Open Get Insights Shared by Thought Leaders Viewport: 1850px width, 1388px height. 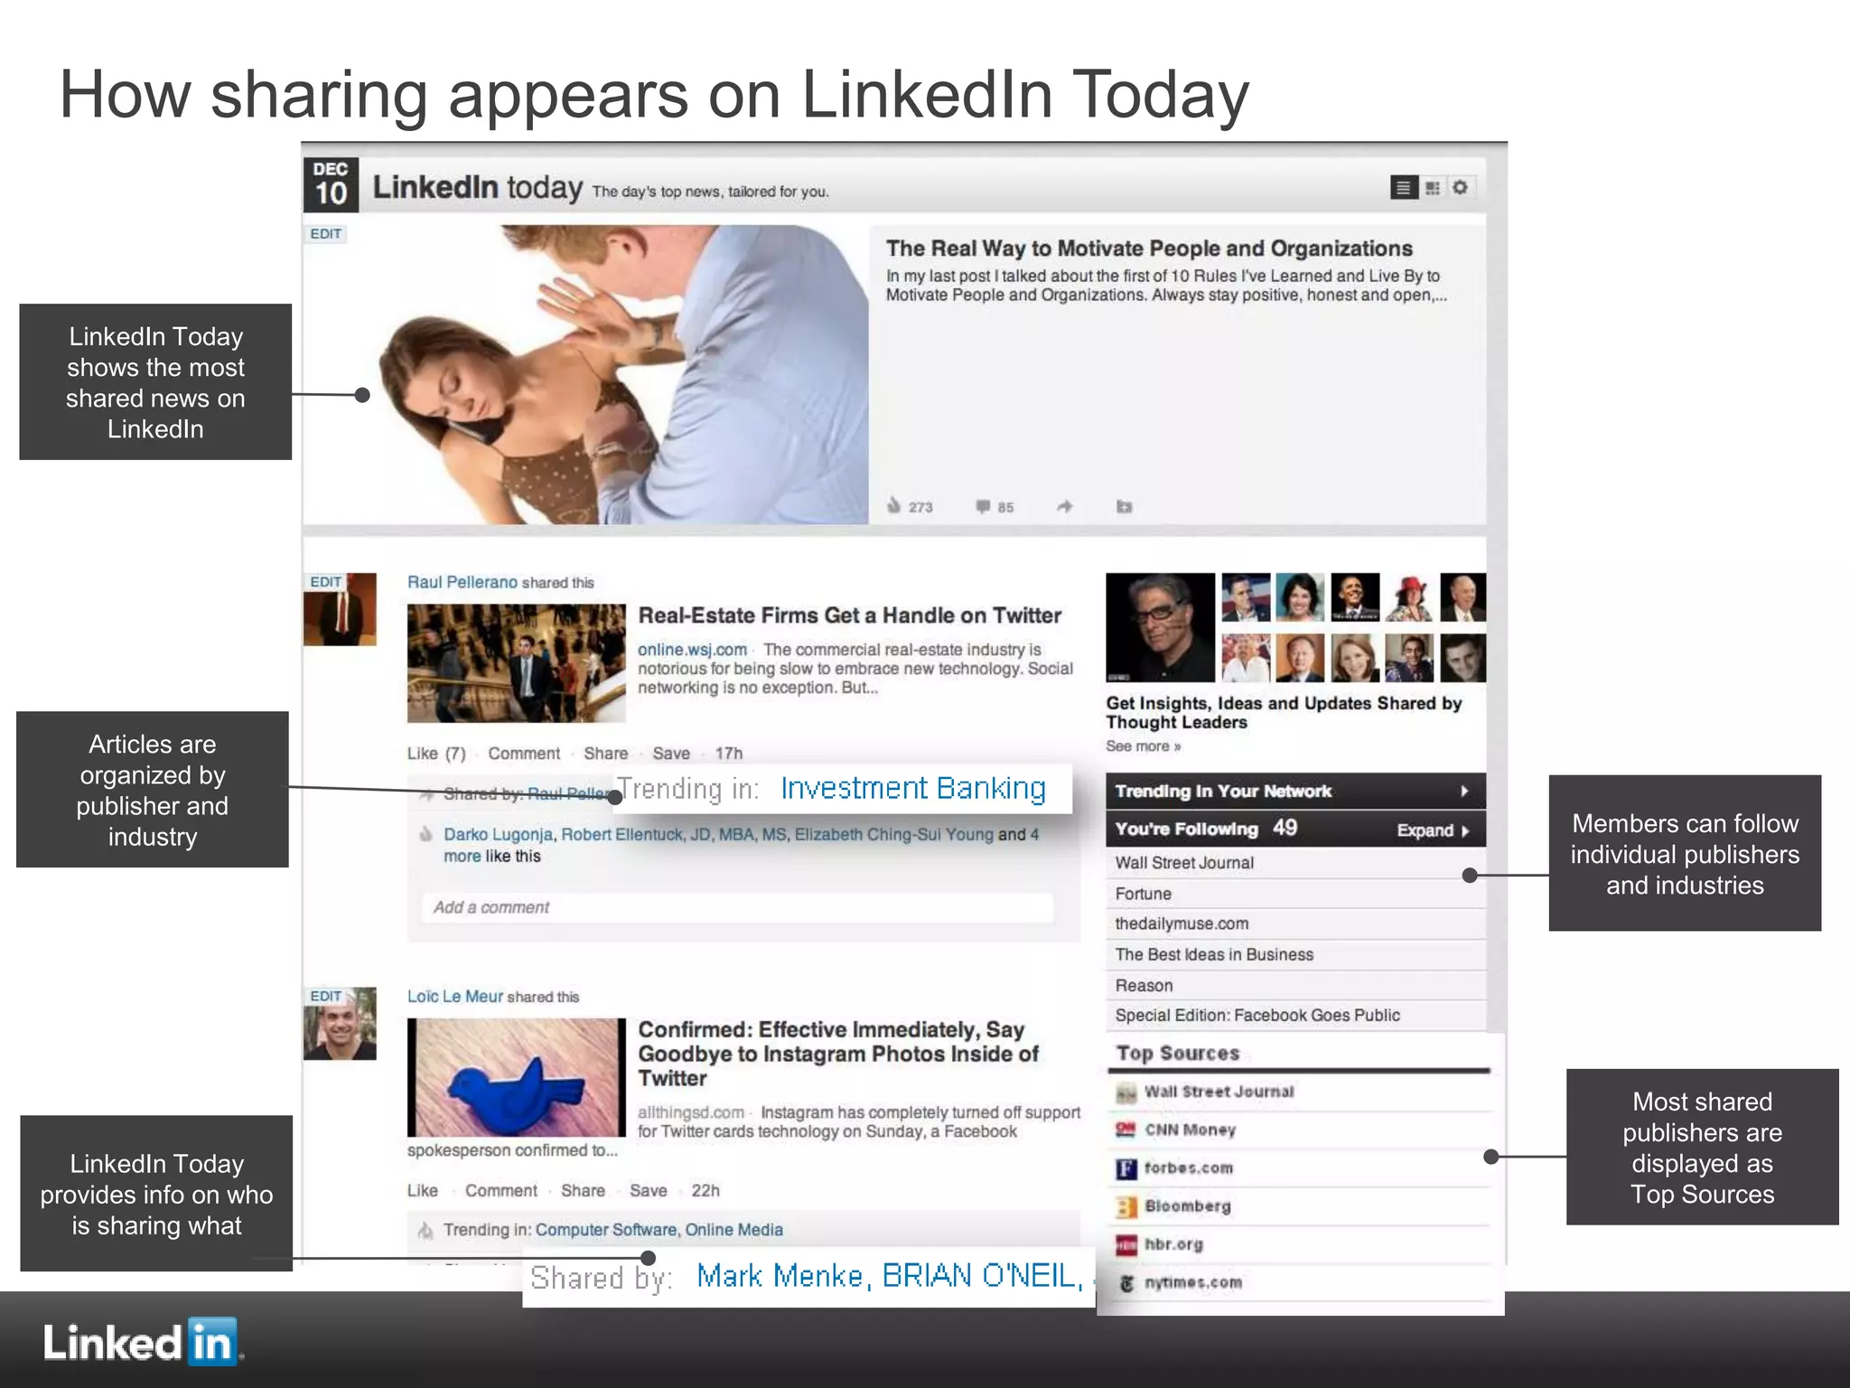[x=1284, y=712]
